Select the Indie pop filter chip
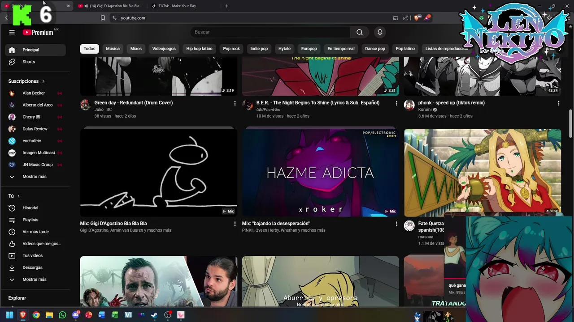The height and width of the screenshot is (322, 574). point(259,49)
